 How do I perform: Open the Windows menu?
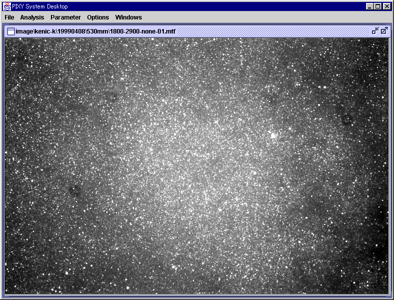(129, 17)
